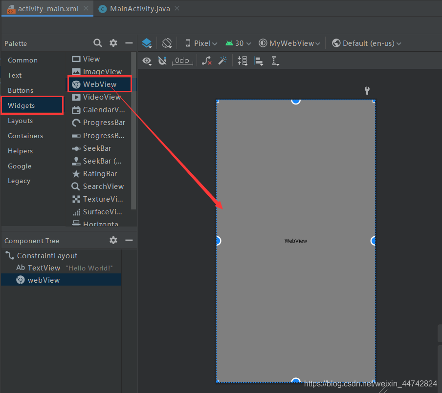Viewport: 442px width, 393px height.
Task: Pick RatingBar widget in palette
Action: tap(94, 174)
